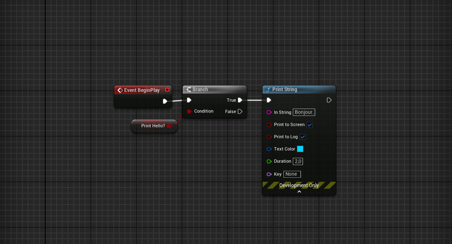Click the red Condition pin on Branch
The height and width of the screenshot is (244, 452).
tap(189, 111)
